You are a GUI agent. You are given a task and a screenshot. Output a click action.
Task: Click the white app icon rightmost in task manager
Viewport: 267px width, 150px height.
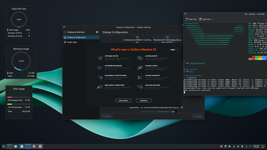click(40, 146)
